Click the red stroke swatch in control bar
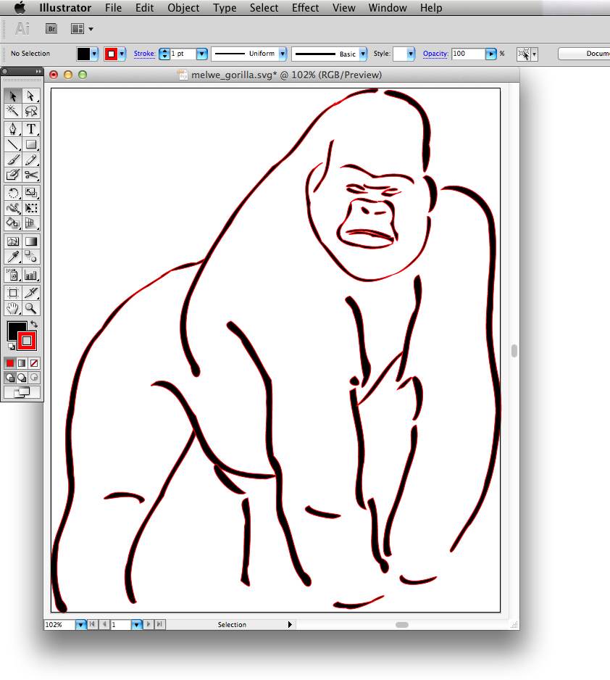Viewport: 610px width, 680px height. [112, 54]
